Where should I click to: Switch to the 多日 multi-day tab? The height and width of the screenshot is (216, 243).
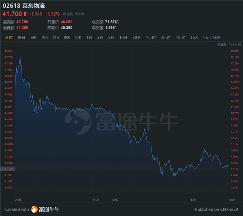coord(21,37)
